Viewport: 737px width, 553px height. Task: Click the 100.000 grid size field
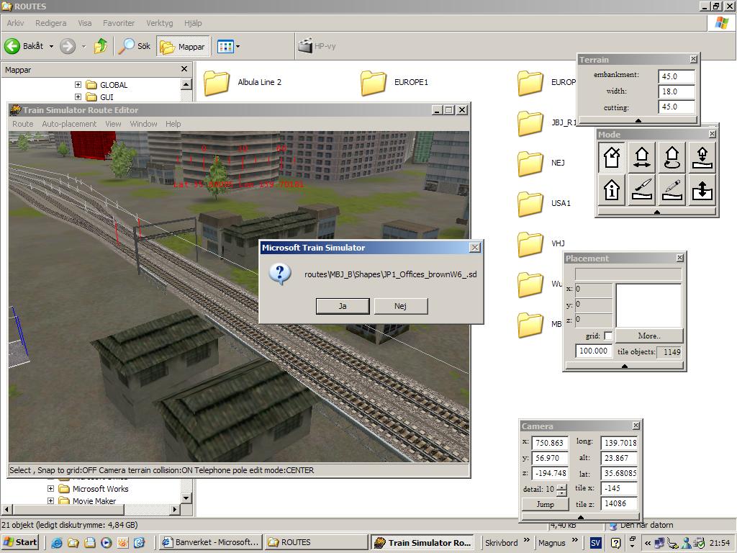pos(594,351)
